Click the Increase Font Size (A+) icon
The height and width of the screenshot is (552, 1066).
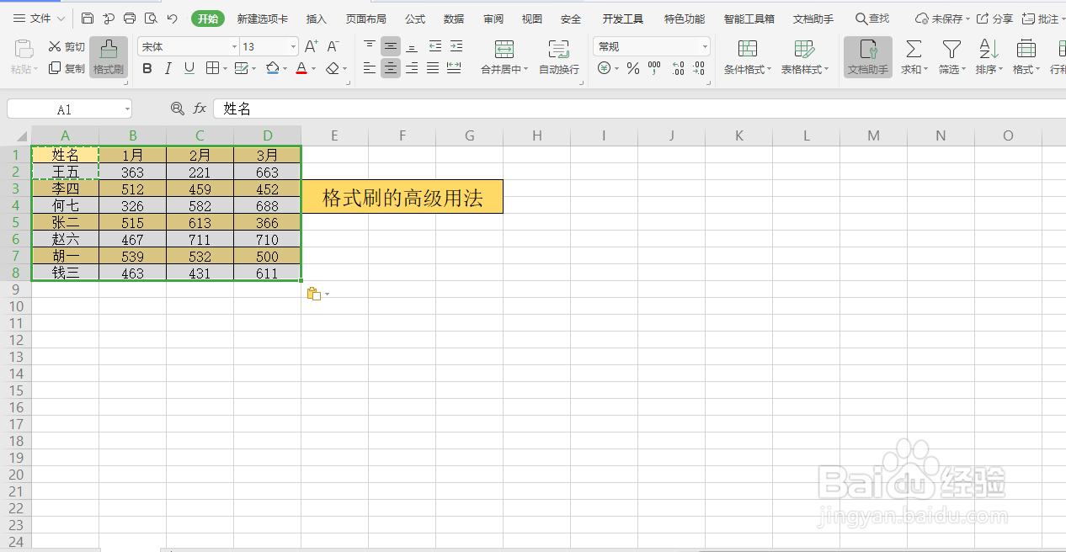pyautogui.click(x=312, y=46)
